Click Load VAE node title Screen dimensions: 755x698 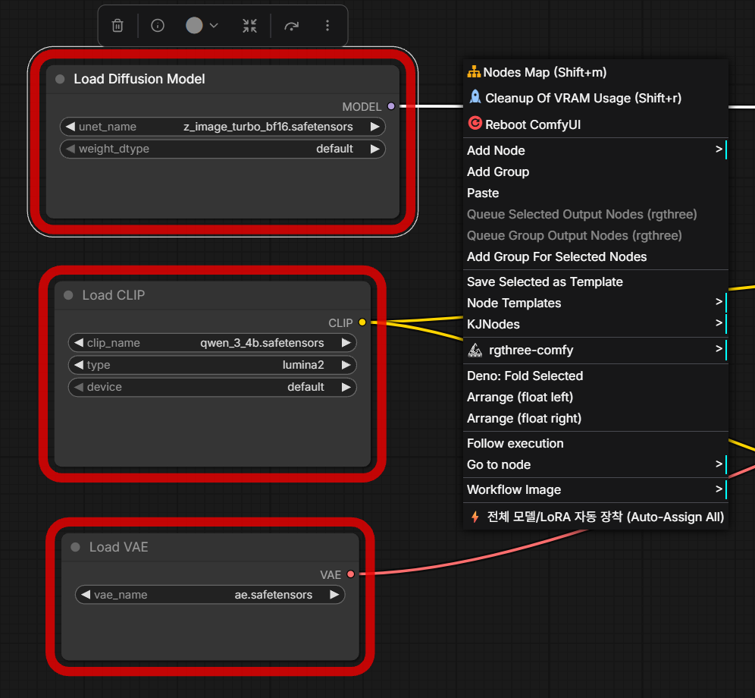coord(118,547)
